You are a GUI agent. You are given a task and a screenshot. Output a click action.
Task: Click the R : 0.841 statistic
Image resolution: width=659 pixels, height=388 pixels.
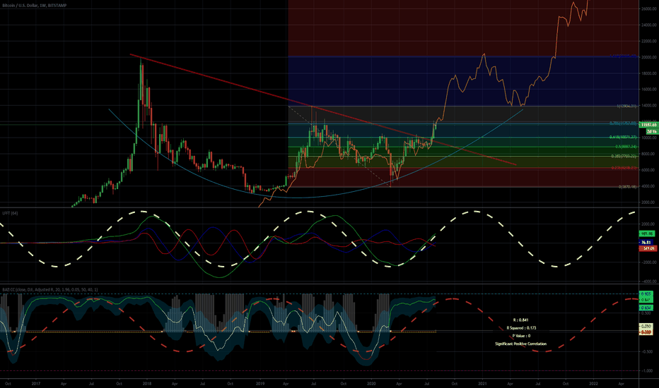tap(520, 320)
